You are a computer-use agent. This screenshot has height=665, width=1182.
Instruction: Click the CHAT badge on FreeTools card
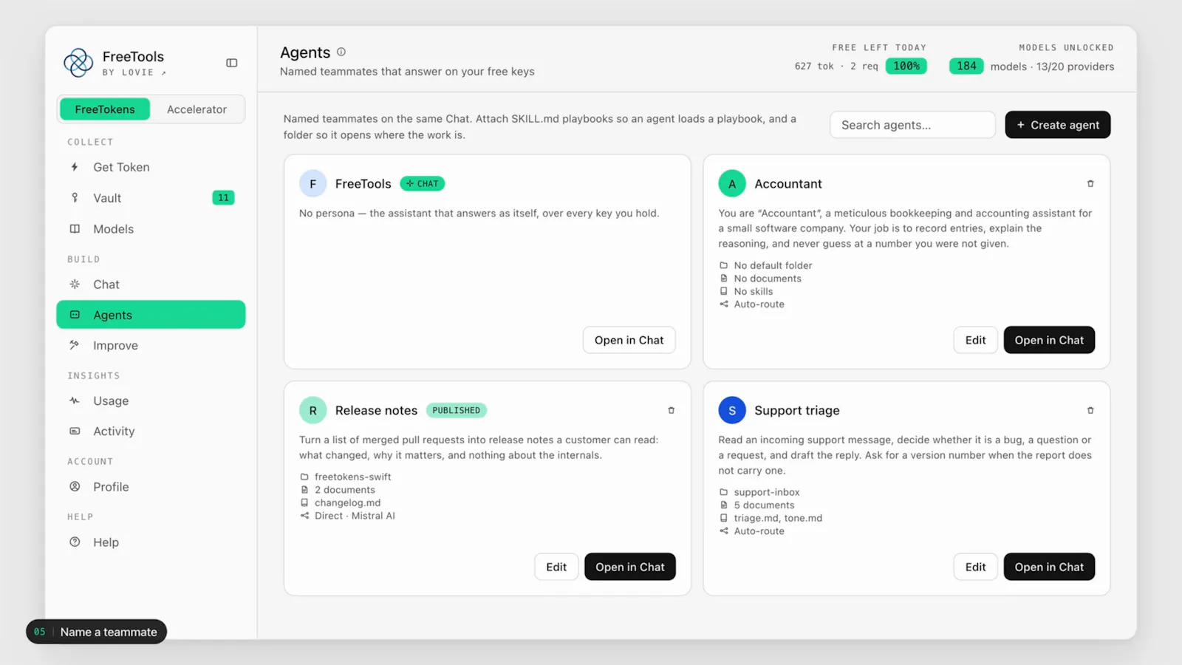pos(423,184)
